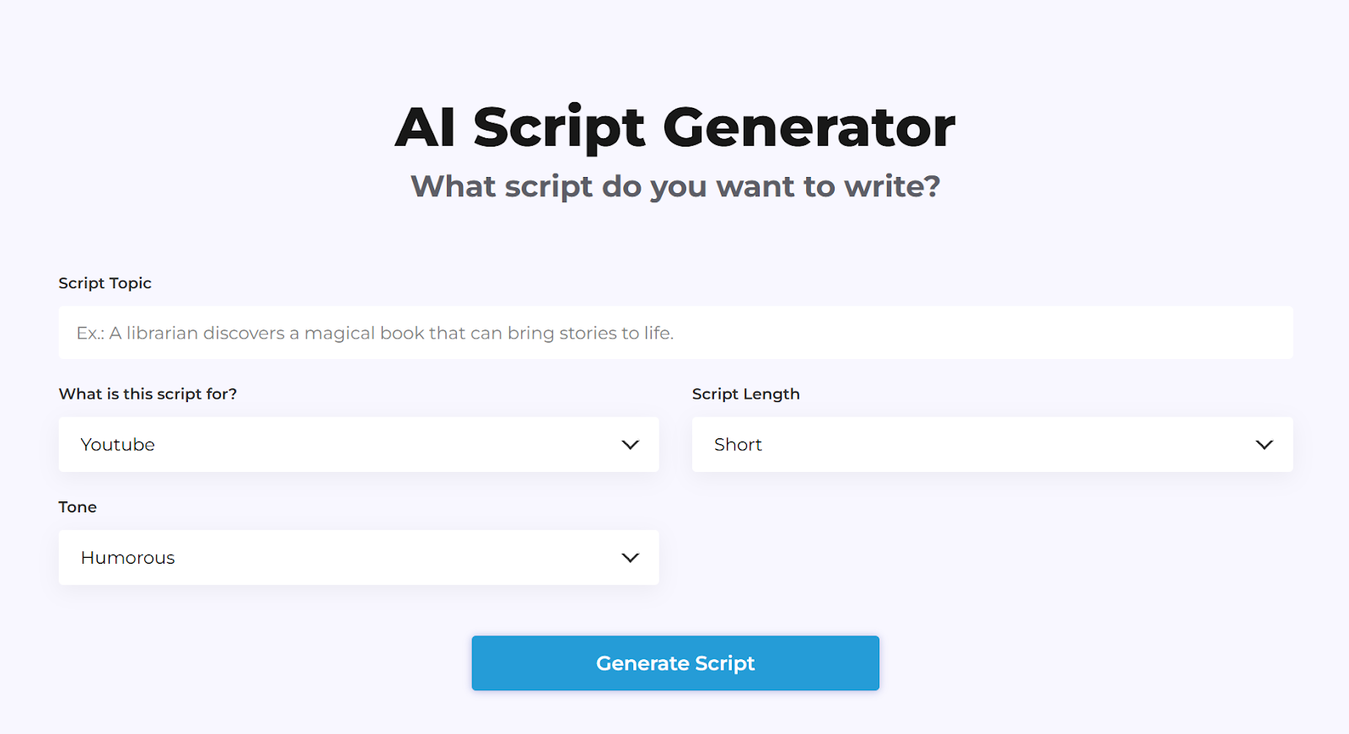The width and height of the screenshot is (1349, 734).
Task: Click the chevron arrow in the Humorous dropdown
Action: click(630, 557)
